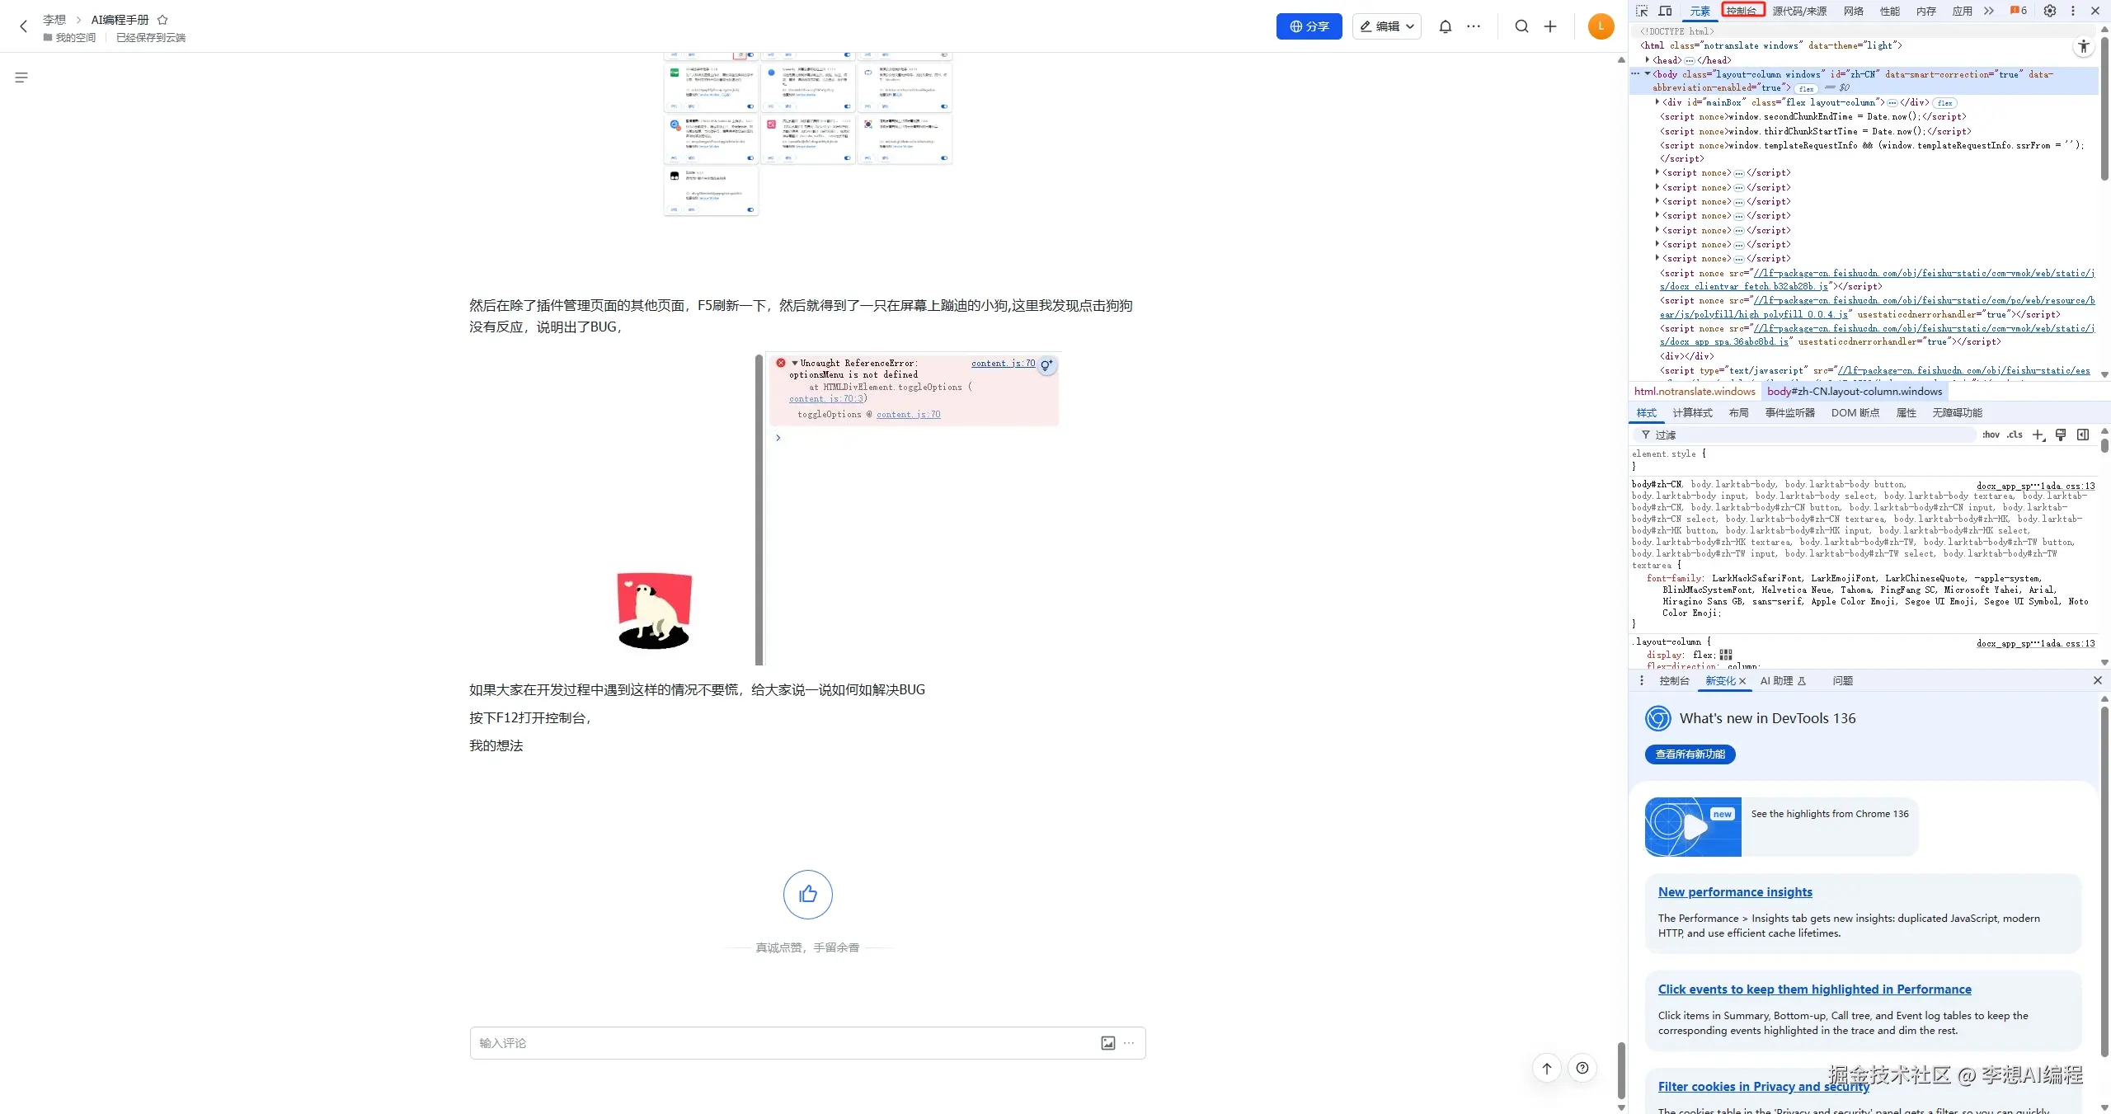Viewport: 2111px width, 1114px height.
Task: Click the thumbs-up like button
Action: tap(807, 894)
